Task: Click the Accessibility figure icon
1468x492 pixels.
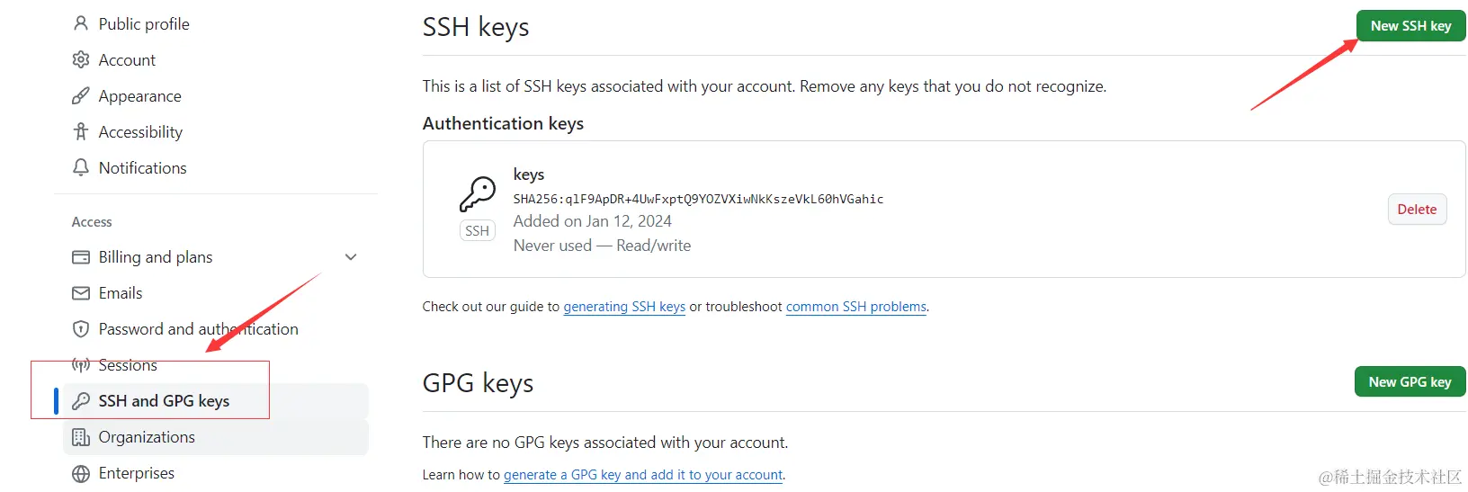Action: pyautogui.click(x=81, y=131)
